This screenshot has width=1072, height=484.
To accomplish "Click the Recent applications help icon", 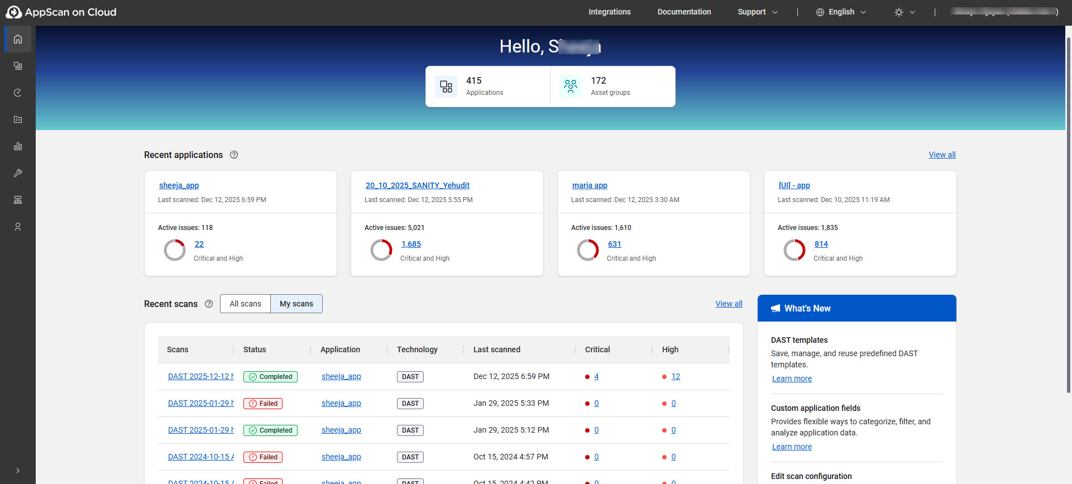I will pyautogui.click(x=234, y=155).
